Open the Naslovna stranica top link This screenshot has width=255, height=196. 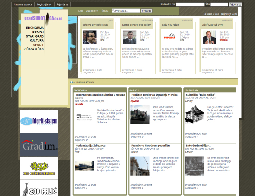(23, 4)
